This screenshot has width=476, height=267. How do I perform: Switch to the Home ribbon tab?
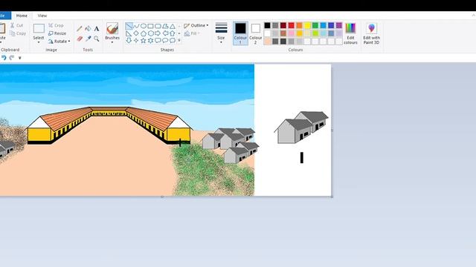tap(22, 16)
